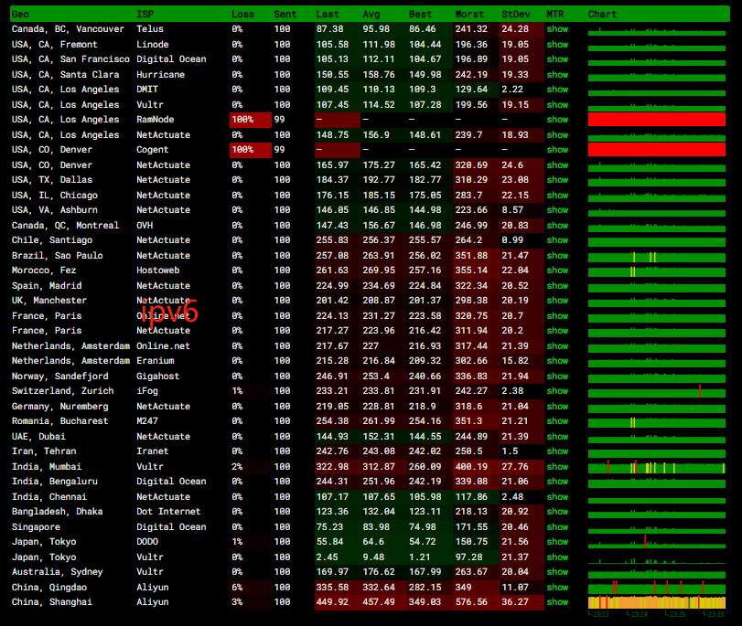Viewport: 742px width, 626px height.
Task: Sort by the Worst column header
Action: (x=469, y=15)
